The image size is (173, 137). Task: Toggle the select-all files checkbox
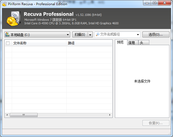(x=8, y=43)
